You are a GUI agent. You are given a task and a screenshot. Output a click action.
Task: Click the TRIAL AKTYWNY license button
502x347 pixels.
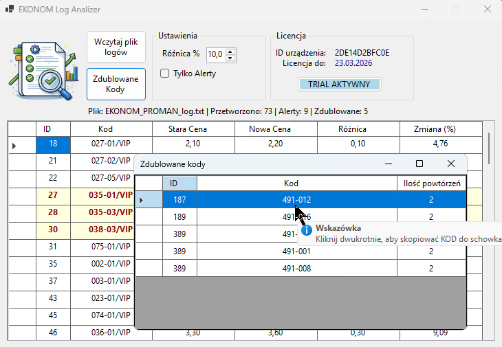(339, 84)
